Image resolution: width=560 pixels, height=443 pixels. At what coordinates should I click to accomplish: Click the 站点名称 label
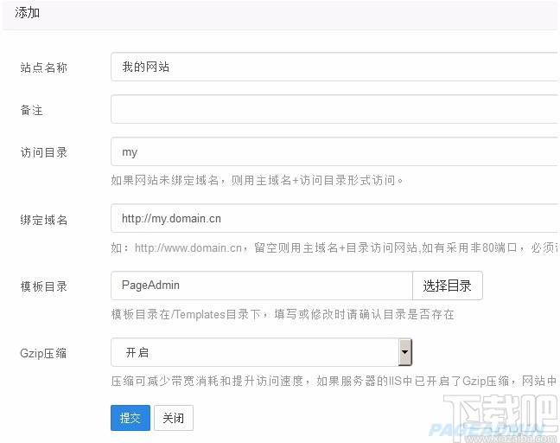point(43,67)
